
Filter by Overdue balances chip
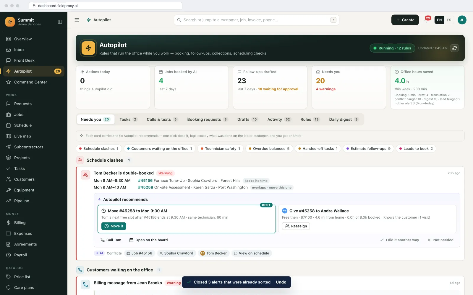click(x=269, y=149)
